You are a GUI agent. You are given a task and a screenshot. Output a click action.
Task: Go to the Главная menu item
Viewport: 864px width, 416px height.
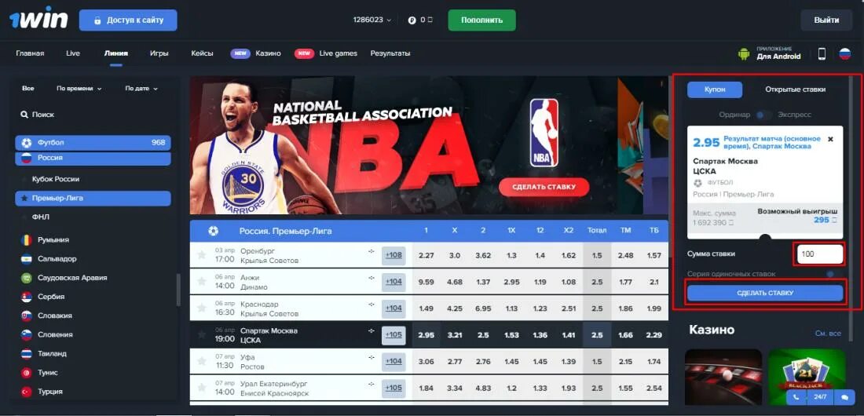30,53
